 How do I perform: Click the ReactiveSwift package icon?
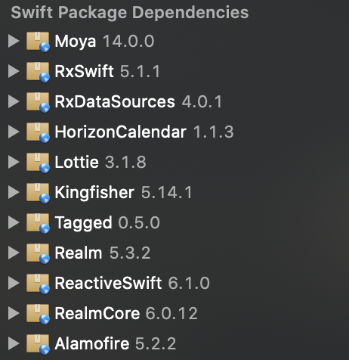coord(38,284)
